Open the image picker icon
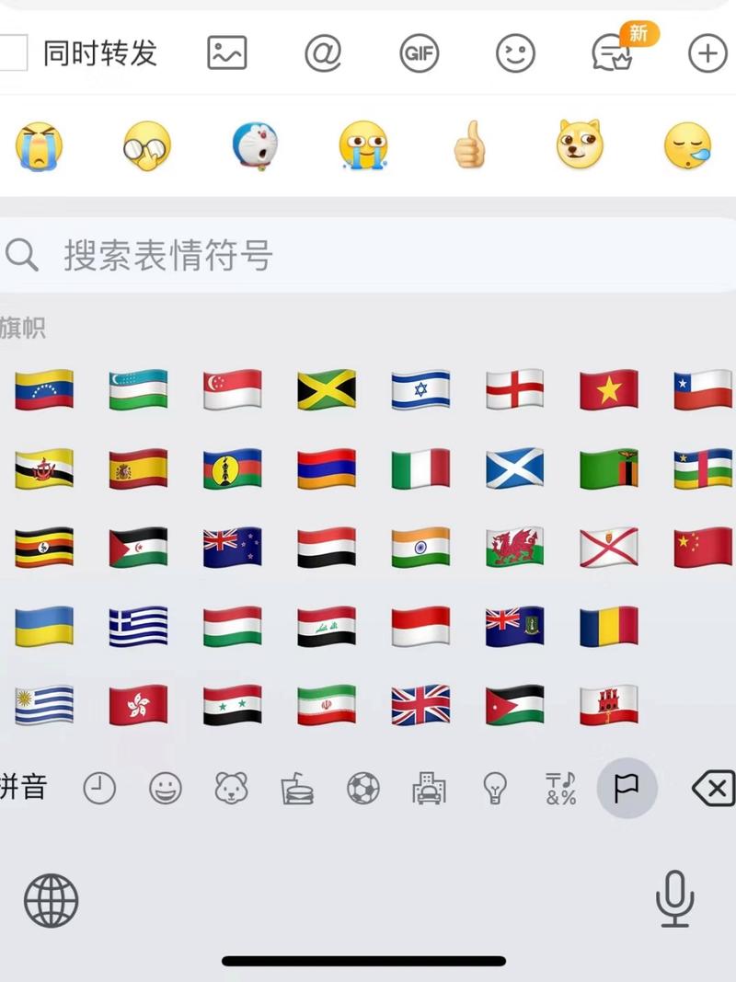736x982 pixels. coord(227,52)
